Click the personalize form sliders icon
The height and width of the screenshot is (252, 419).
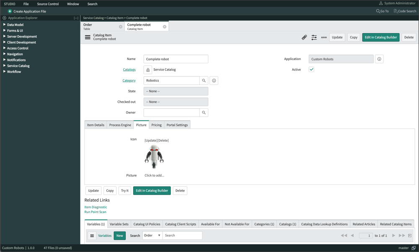click(314, 37)
